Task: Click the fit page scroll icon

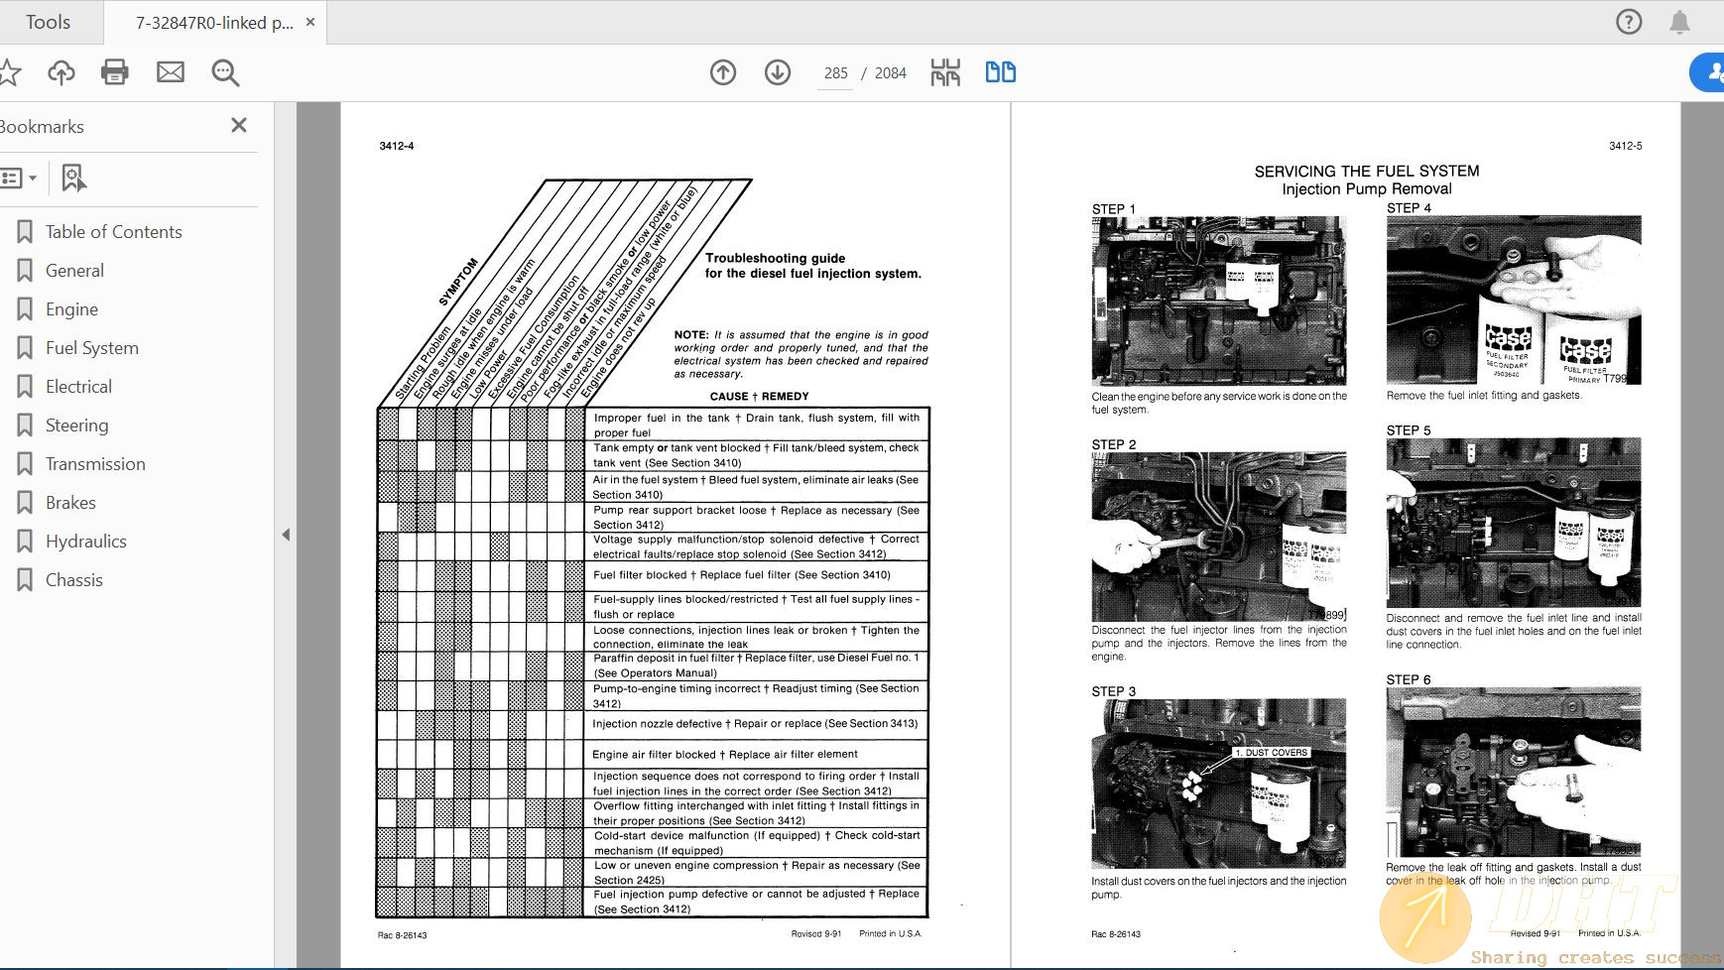Action: (x=945, y=72)
